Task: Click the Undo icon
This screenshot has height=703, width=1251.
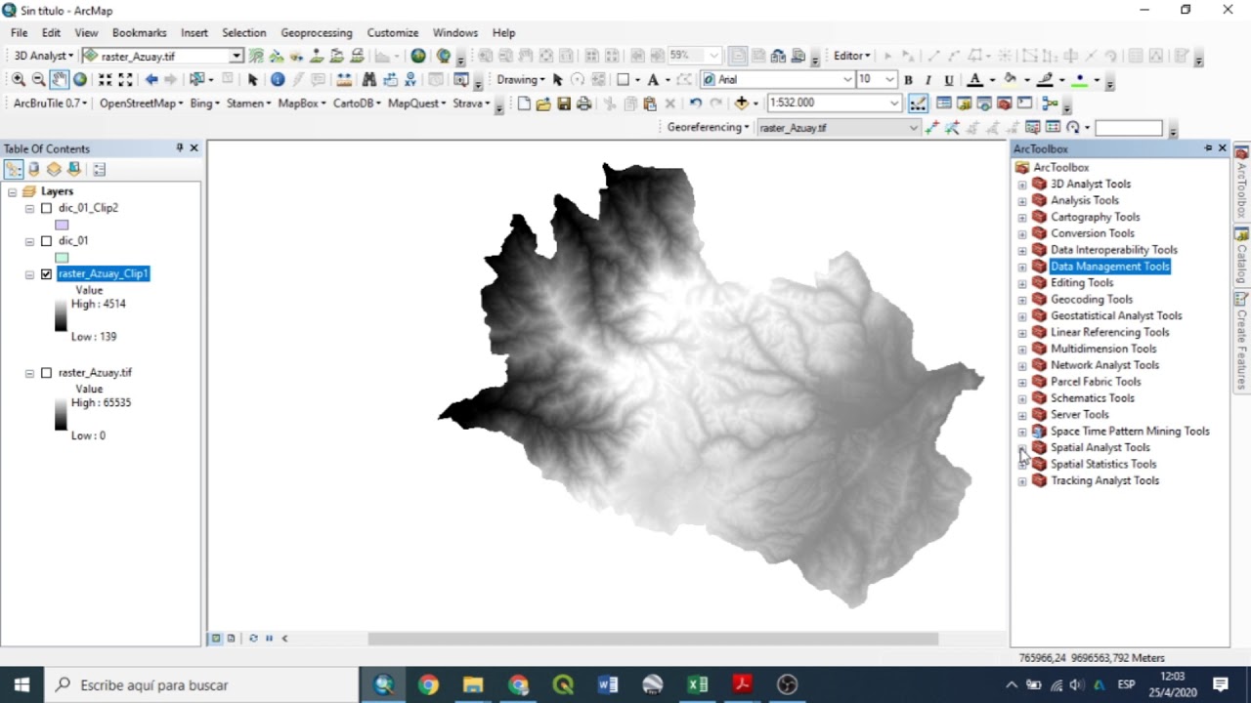Action: 695,103
